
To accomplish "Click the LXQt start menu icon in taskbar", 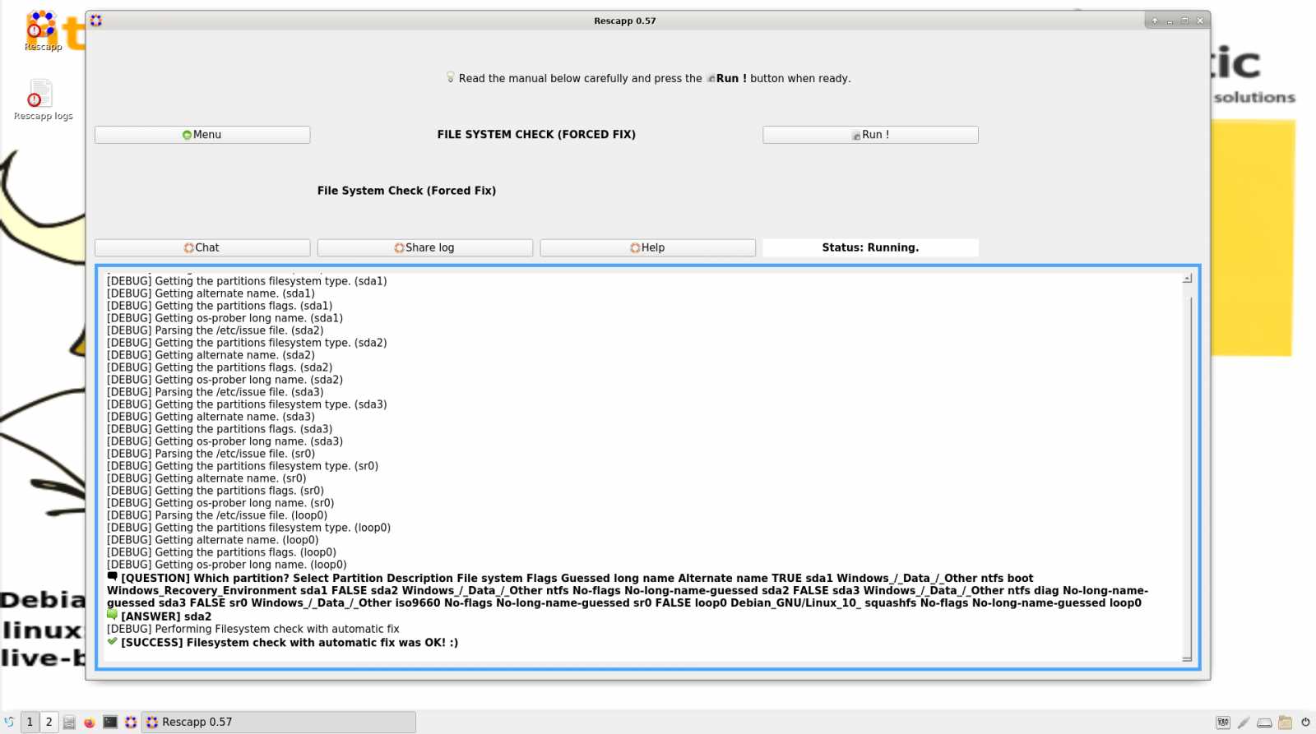I will click(9, 722).
